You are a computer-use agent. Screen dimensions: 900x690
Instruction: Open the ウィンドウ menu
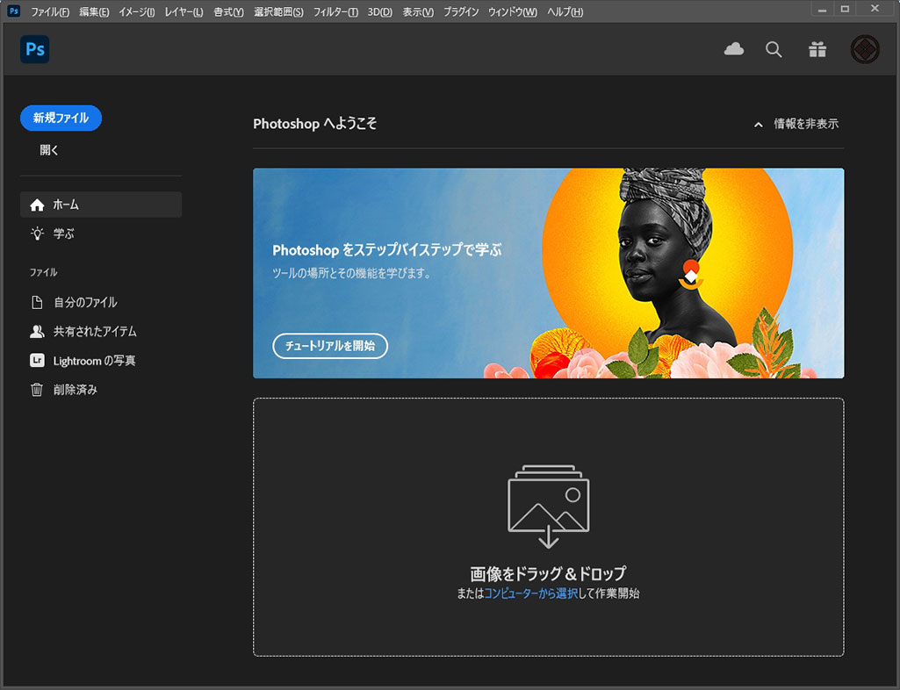[511, 11]
